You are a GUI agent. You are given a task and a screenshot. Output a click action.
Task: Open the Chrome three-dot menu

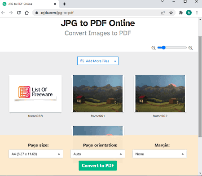click(197, 13)
